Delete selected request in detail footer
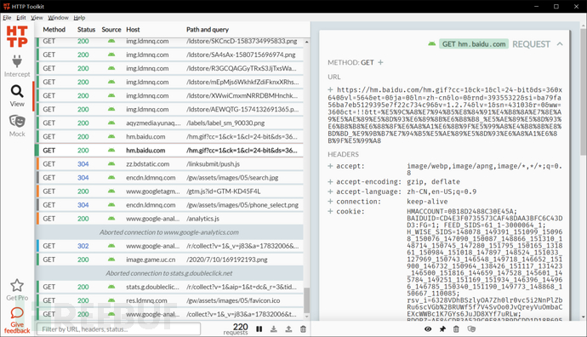The width and height of the screenshot is (587, 337). (456, 329)
